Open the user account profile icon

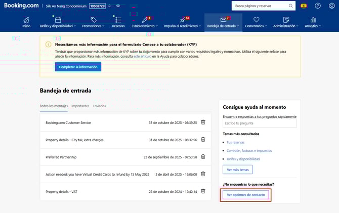click(331, 6)
